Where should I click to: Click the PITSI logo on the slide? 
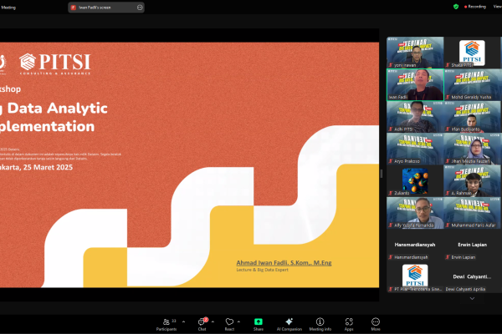[x=55, y=63]
